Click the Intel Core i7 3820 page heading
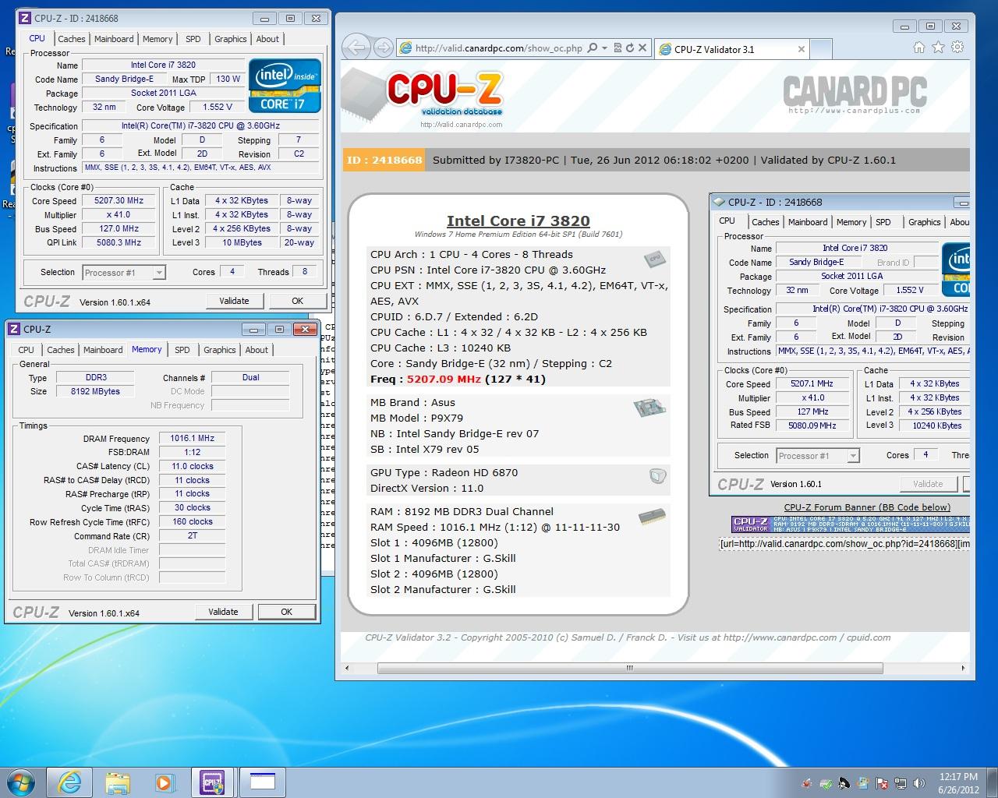Screen dimensions: 998x798 coord(518,221)
